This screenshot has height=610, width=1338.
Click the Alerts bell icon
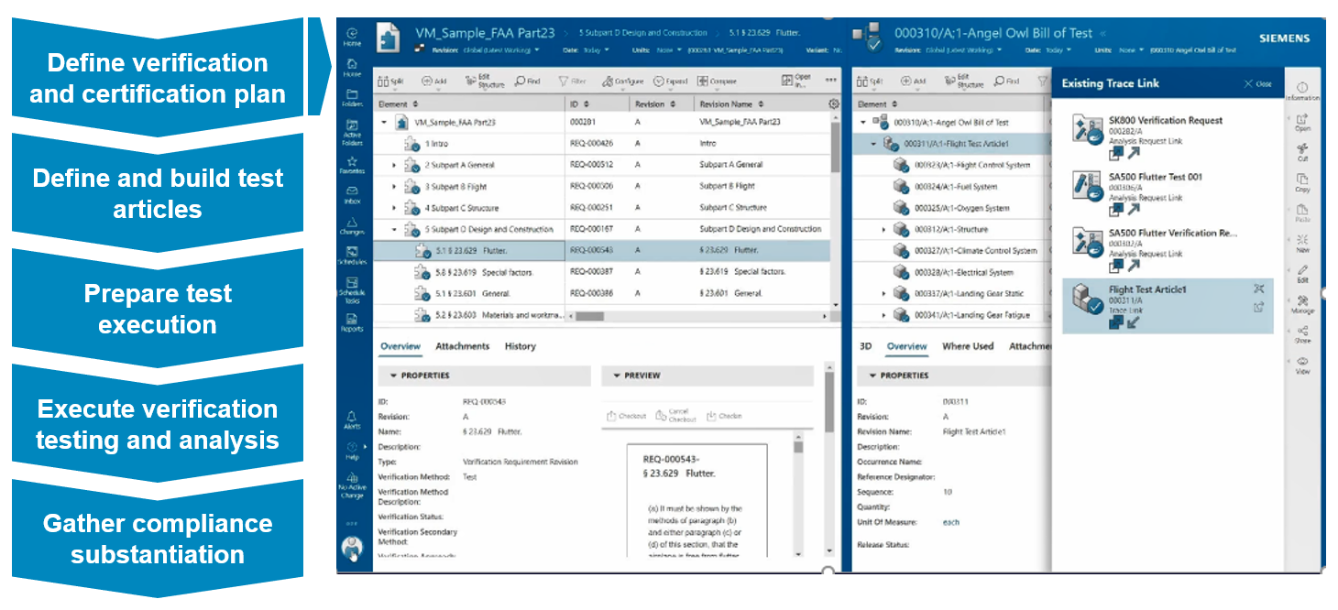click(353, 419)
